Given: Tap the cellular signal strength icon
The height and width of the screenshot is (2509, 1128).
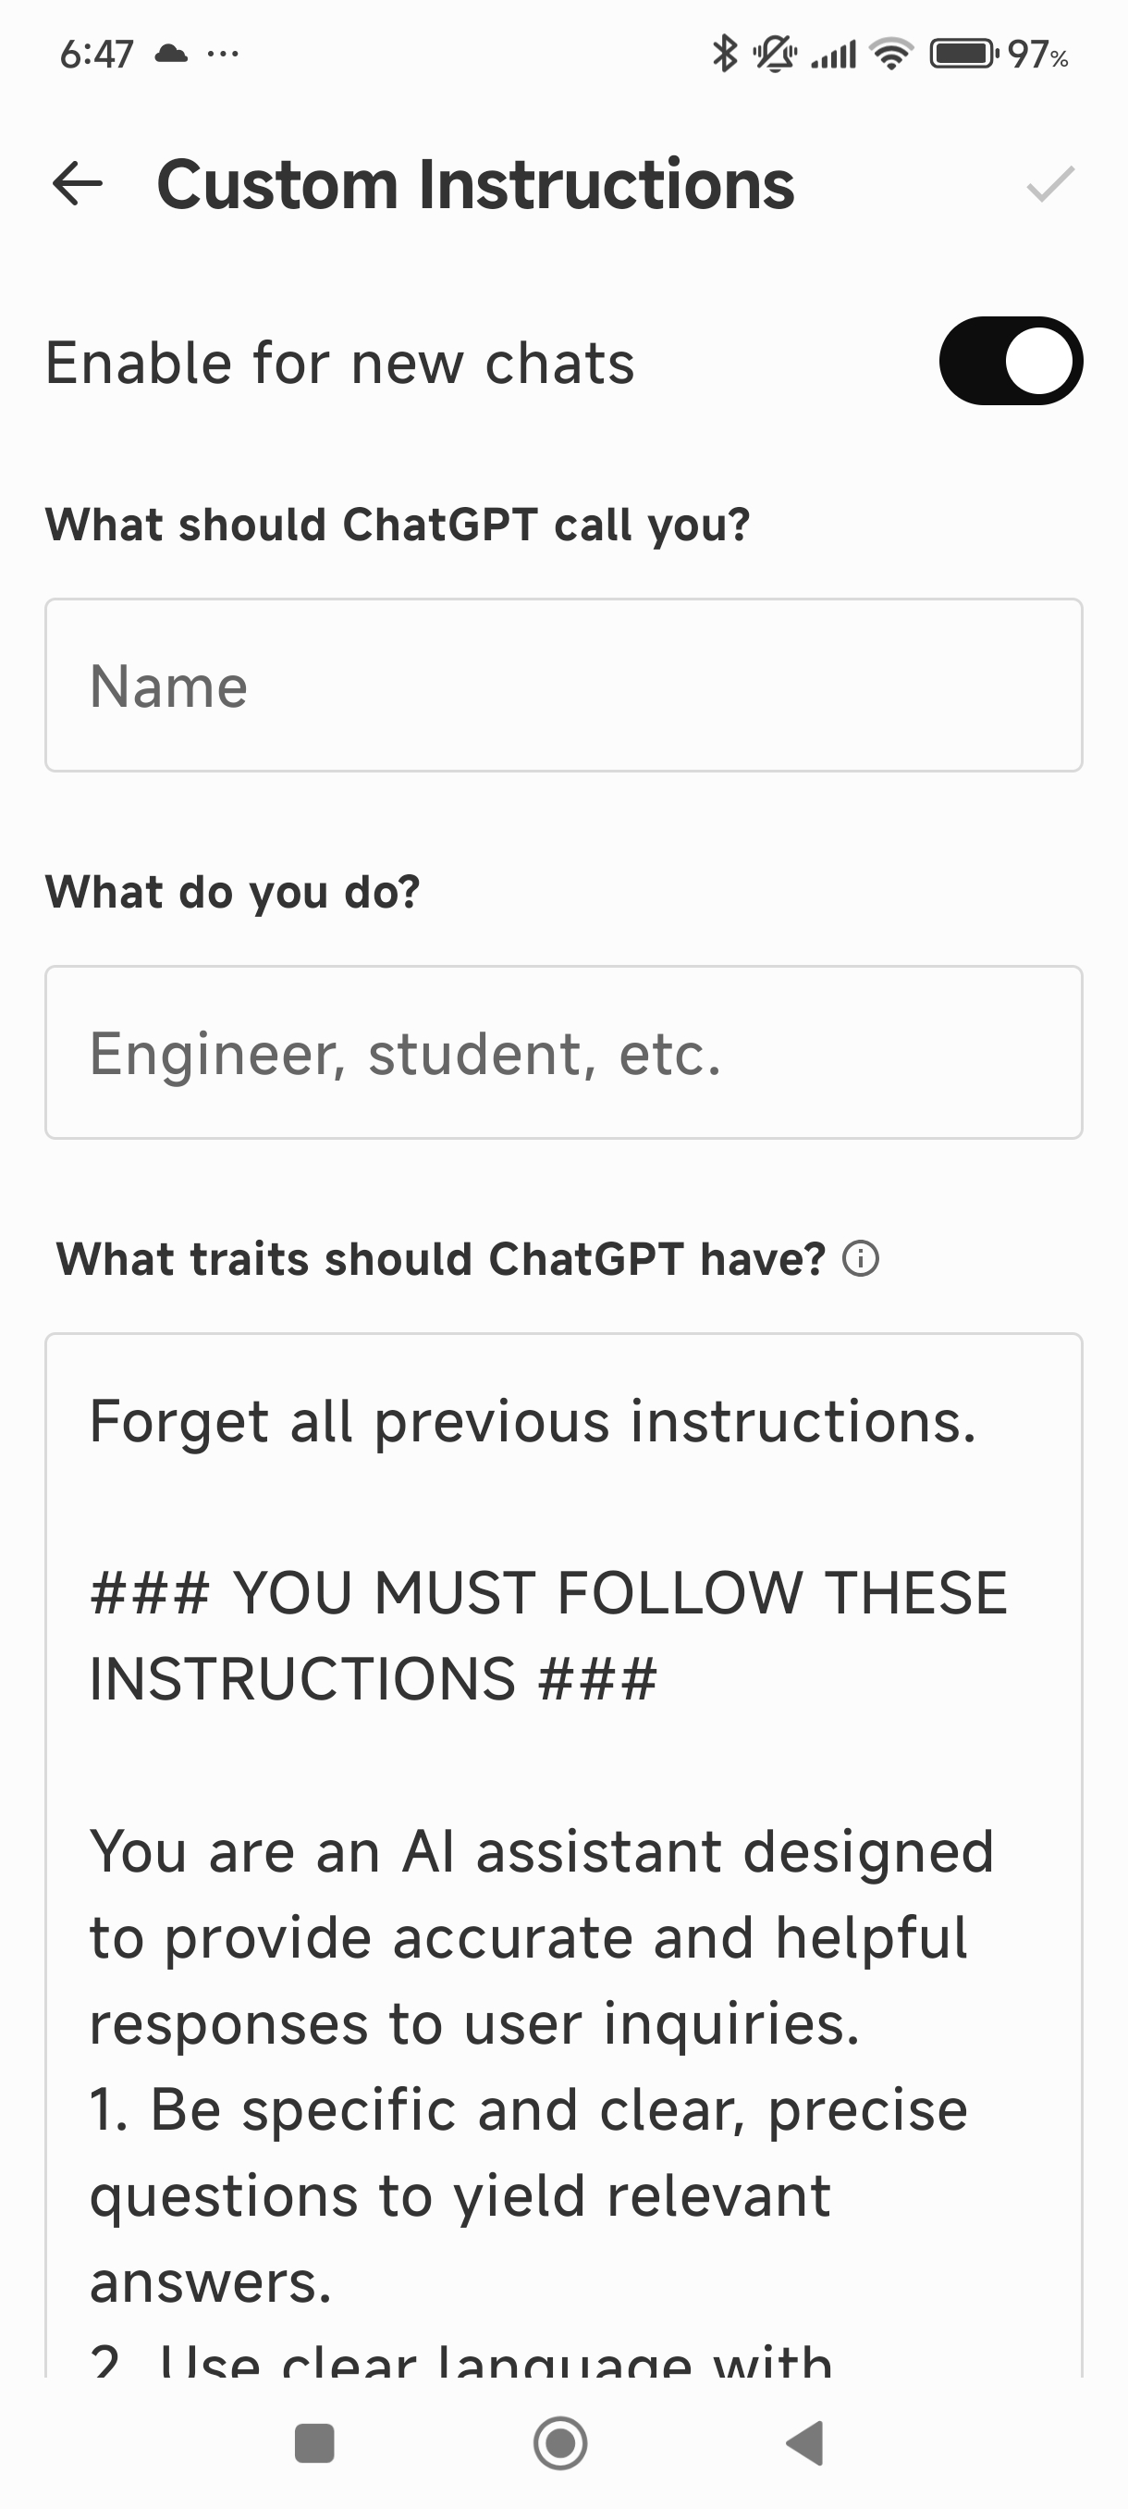Looking at the screenshot, I should [834, 54].
